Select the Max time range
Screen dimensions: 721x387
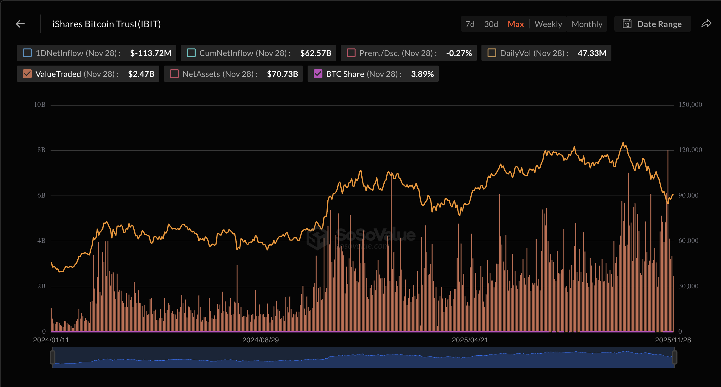516,24
